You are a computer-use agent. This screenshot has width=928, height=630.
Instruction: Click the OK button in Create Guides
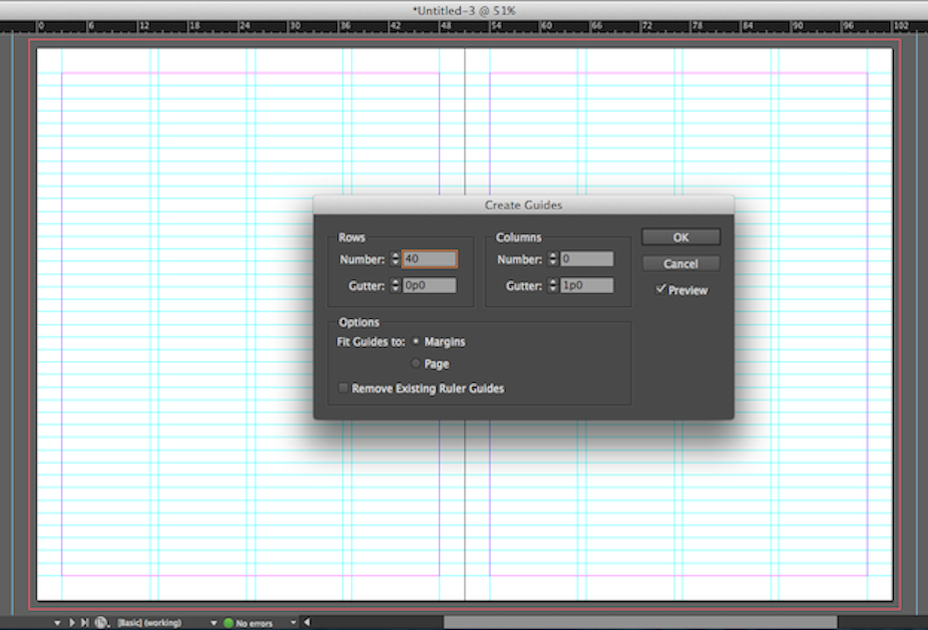[681, 237]
